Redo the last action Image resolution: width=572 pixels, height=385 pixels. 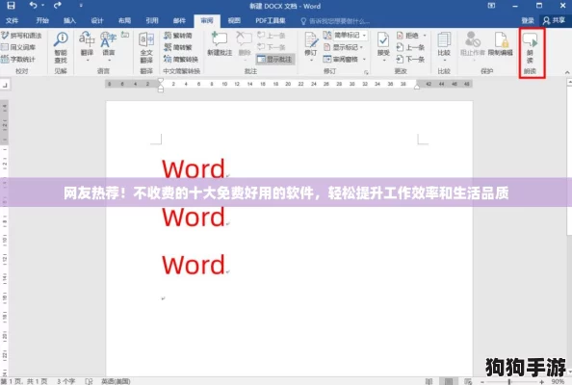[x=57, y=6]
